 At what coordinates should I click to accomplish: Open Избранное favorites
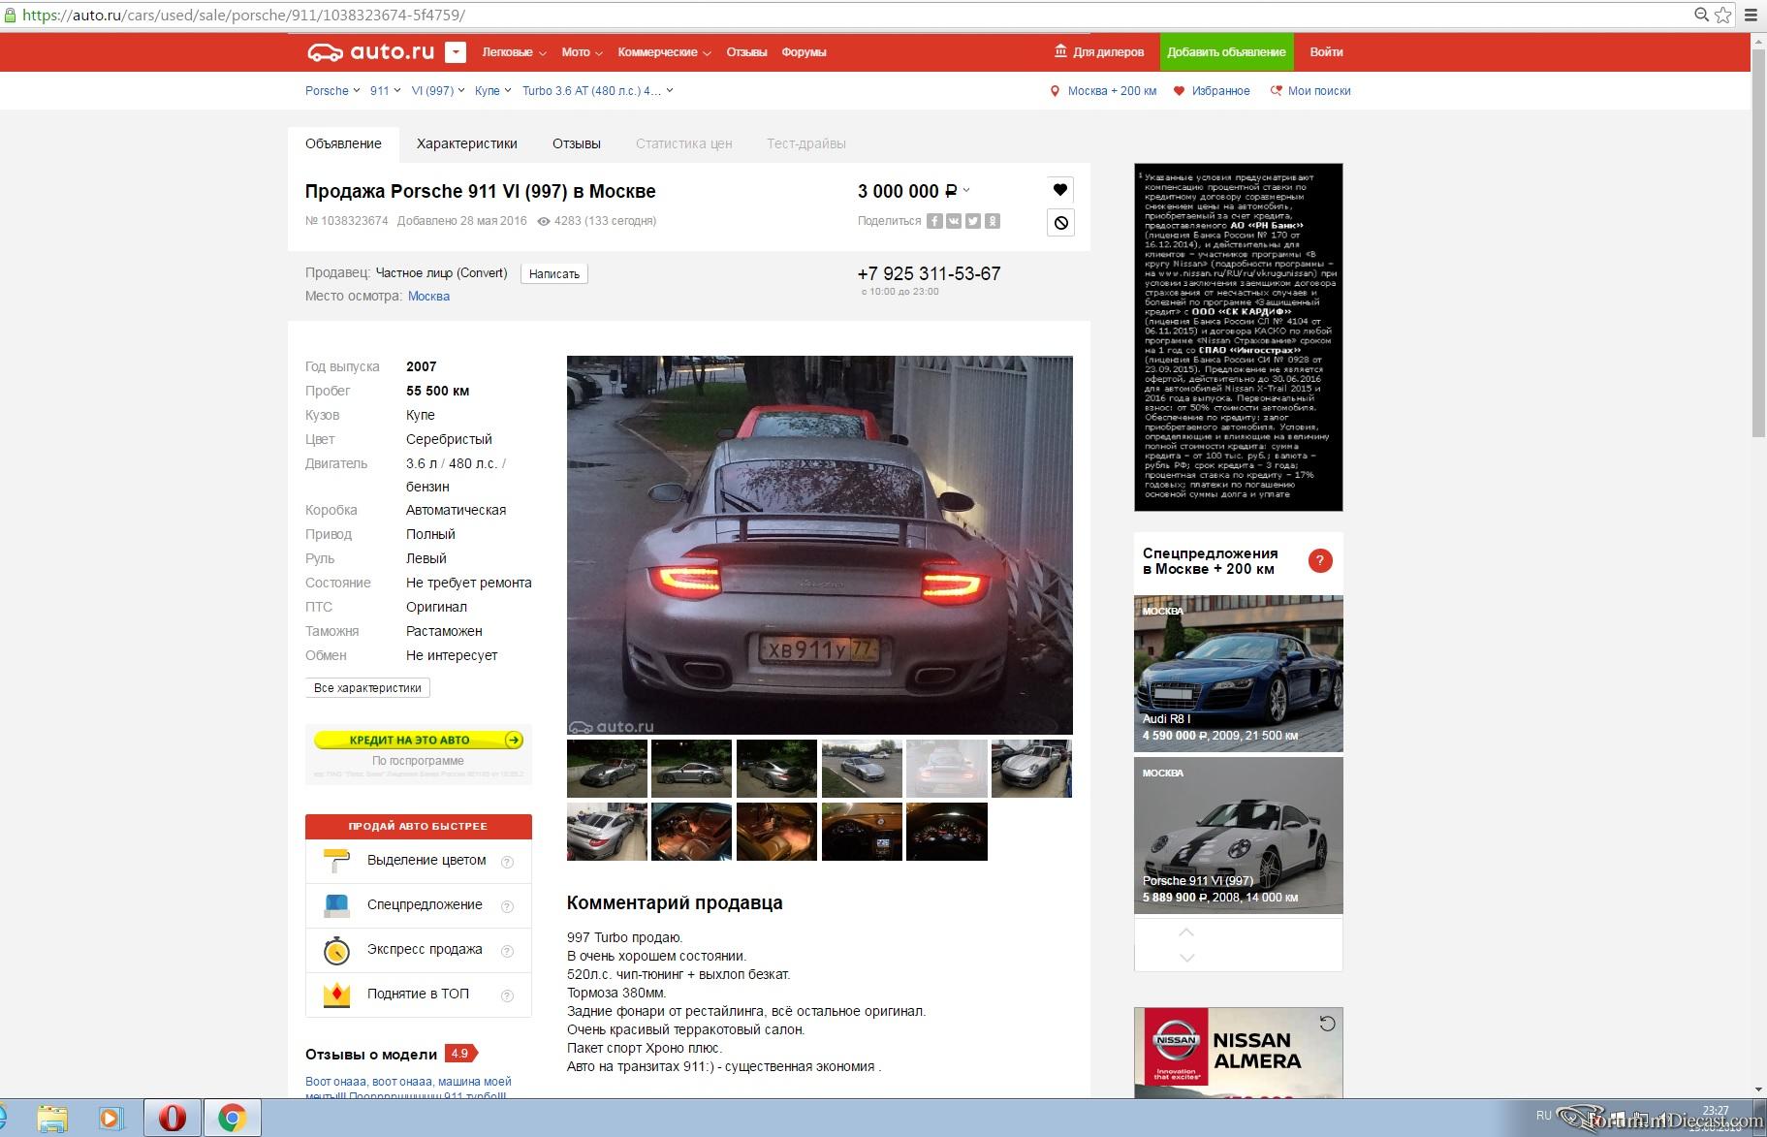[1212, 91]
